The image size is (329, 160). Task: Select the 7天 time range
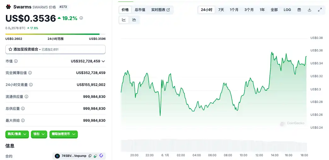221,10
